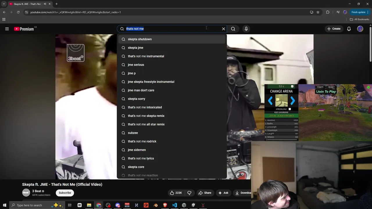Open the Create menu

[334, 29]
